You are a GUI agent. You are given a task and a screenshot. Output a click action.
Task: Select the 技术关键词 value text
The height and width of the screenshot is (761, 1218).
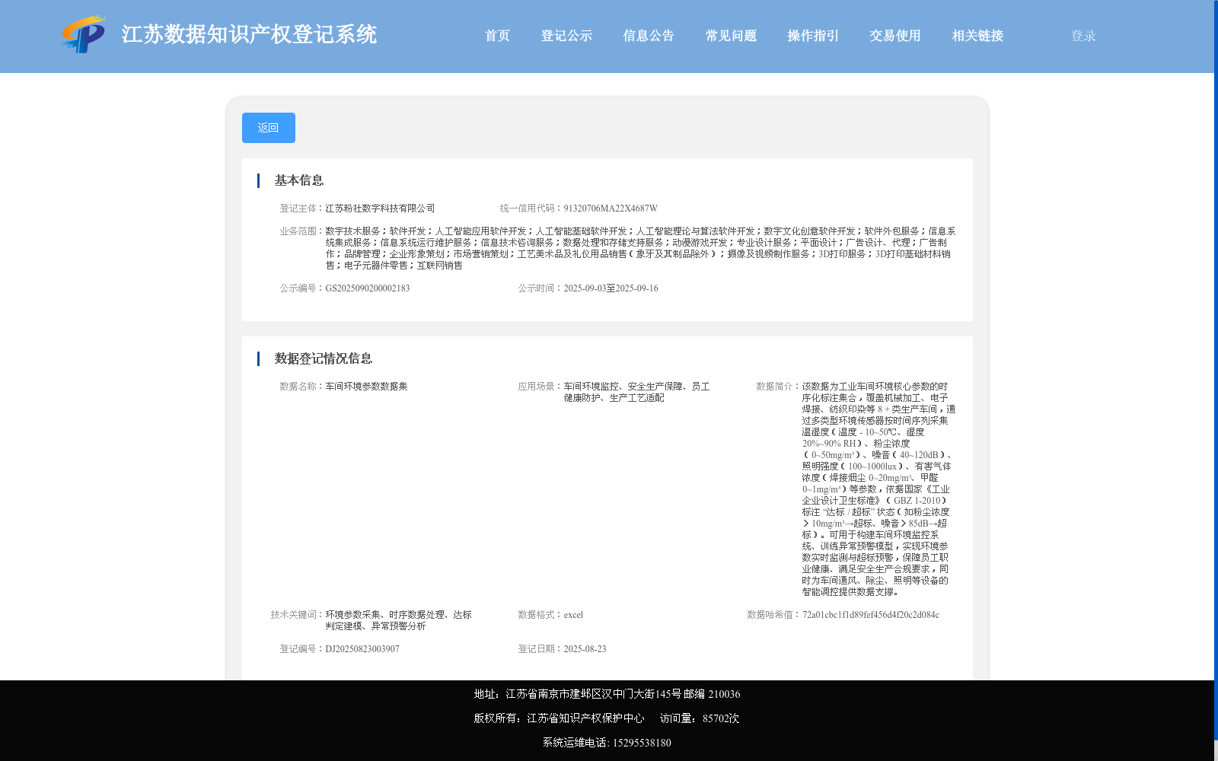(x=399, y=620)
